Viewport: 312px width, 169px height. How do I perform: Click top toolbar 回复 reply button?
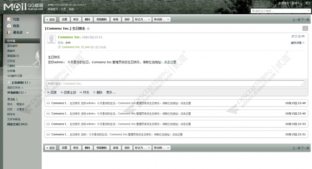pyautogui.click(x=64, y=19)
